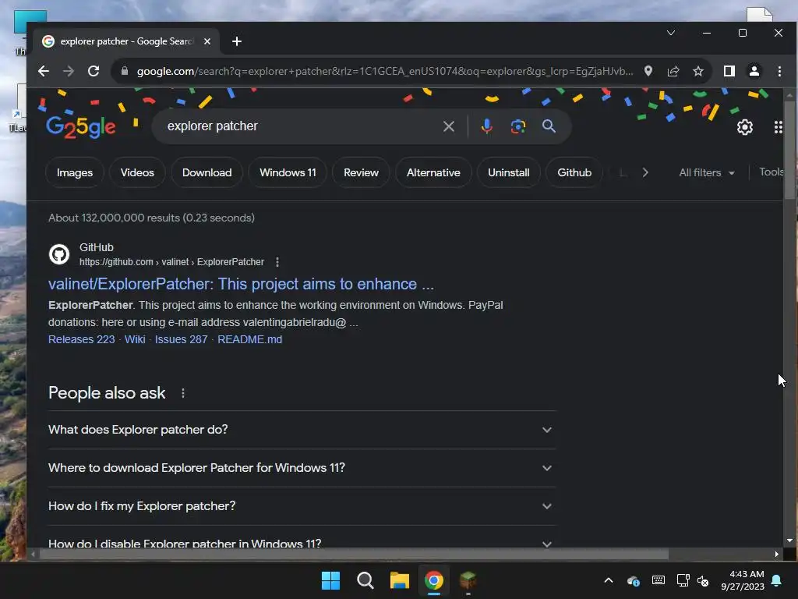Open Chrome profile avatar
798x599 pixels.
754,71
